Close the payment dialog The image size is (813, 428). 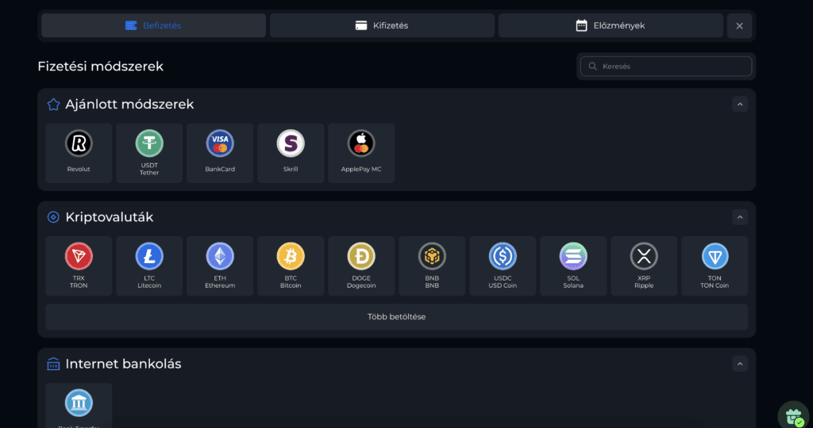coord(739,26)
